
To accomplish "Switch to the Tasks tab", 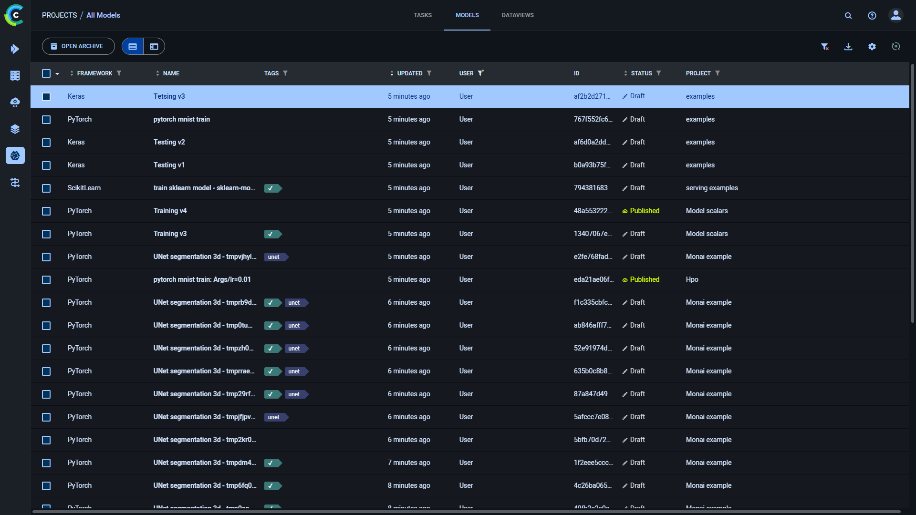I will [423, 15].
